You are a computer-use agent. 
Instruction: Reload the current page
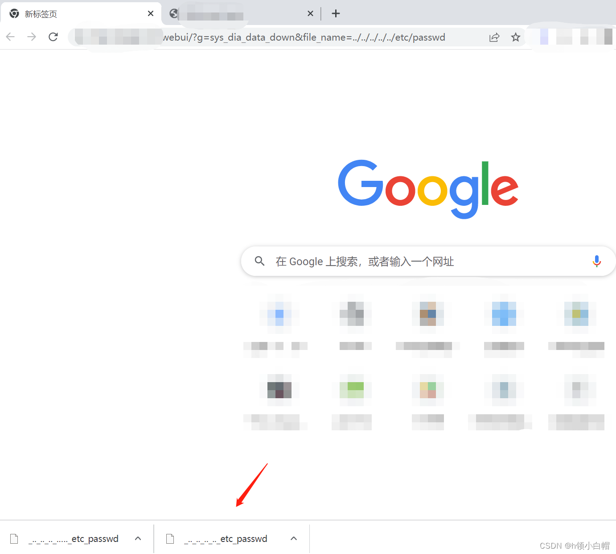[x=53, y=37]
